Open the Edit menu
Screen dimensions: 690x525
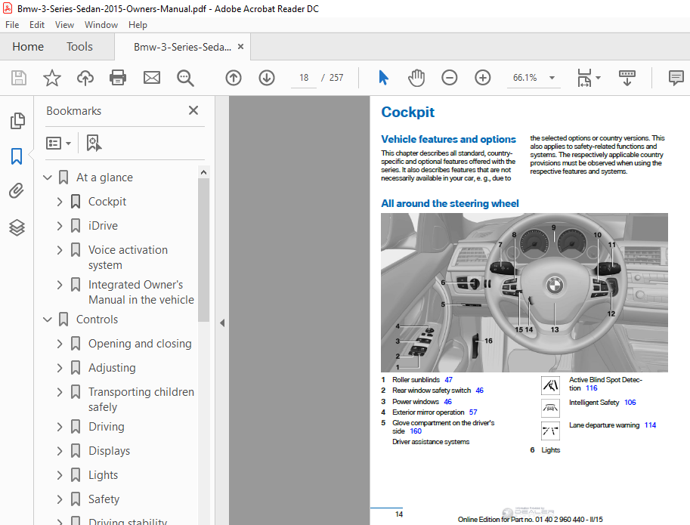37,25
